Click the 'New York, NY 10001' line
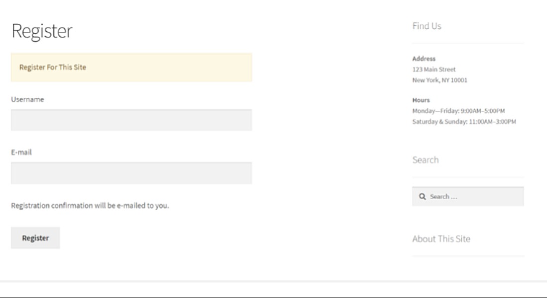This screenshot has width=547, height=298. click(440, 80)
